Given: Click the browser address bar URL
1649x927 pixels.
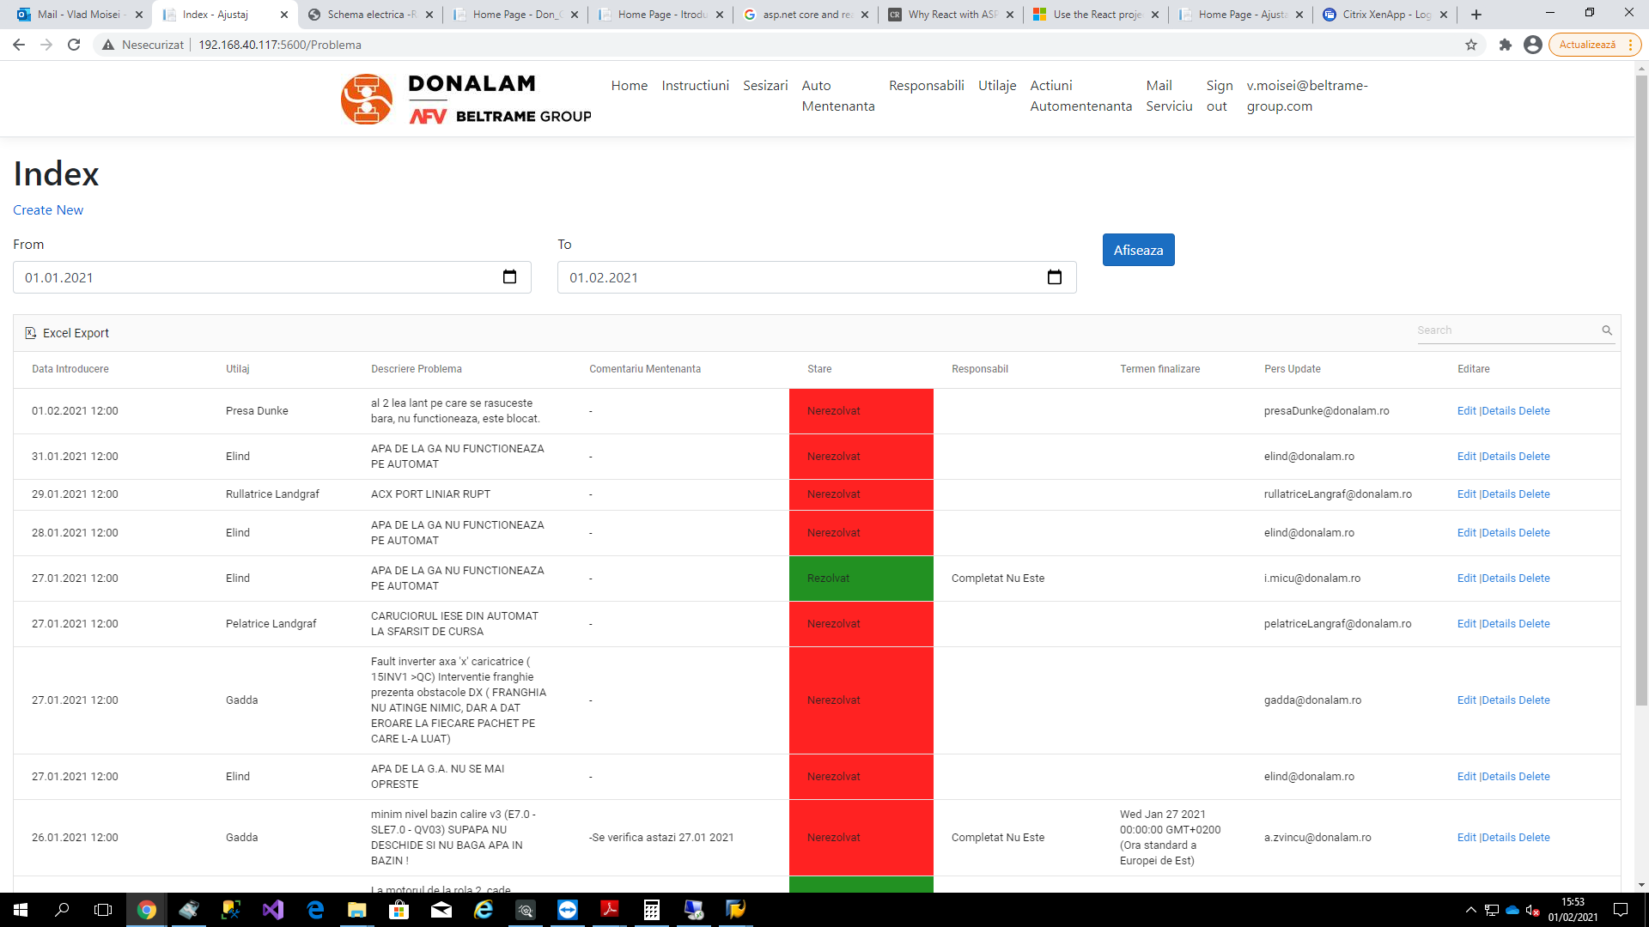Looking at the screenshot, I should tap(280, 45).
